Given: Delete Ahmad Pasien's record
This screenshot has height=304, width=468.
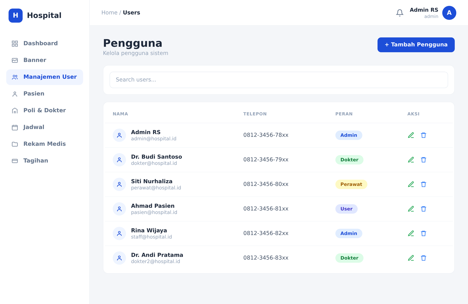Looking at the screenshot, I should click(x=424, y=209).
